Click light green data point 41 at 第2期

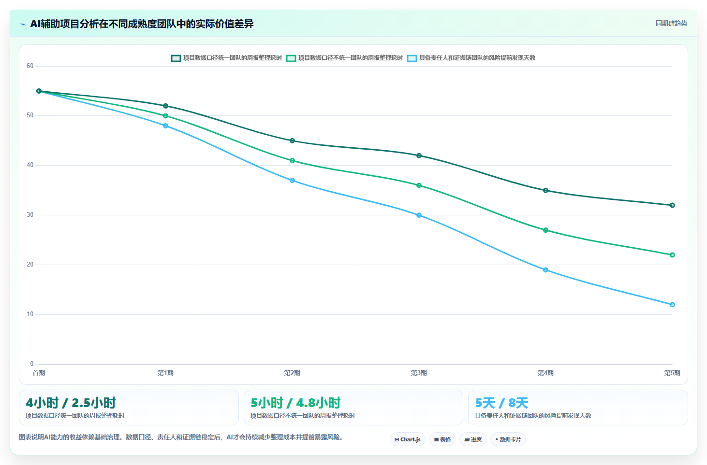[293, 160]
